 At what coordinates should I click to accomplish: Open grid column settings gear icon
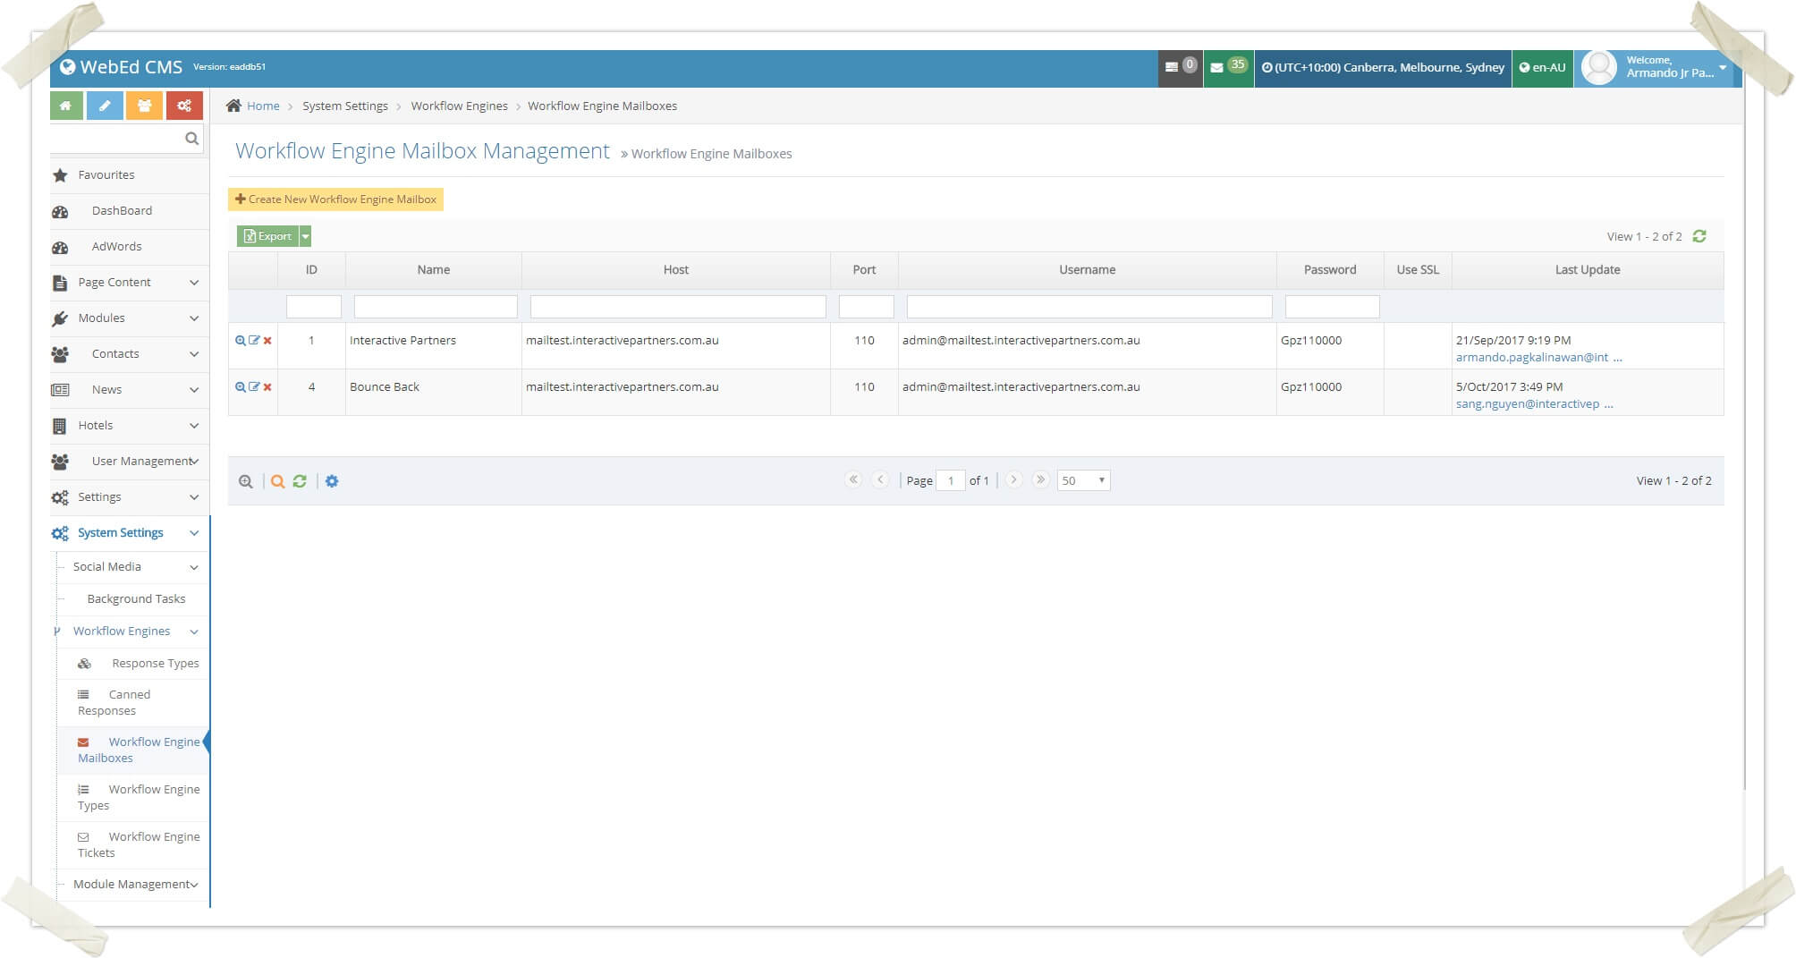coord(332,481)
